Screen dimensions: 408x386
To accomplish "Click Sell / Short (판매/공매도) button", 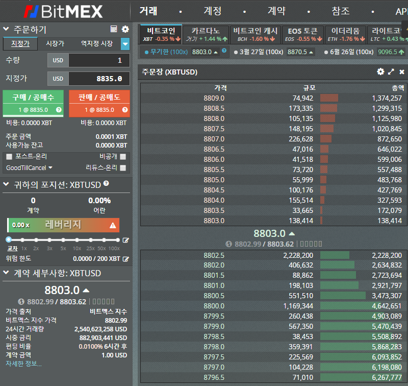I will [x=99, y=104].
